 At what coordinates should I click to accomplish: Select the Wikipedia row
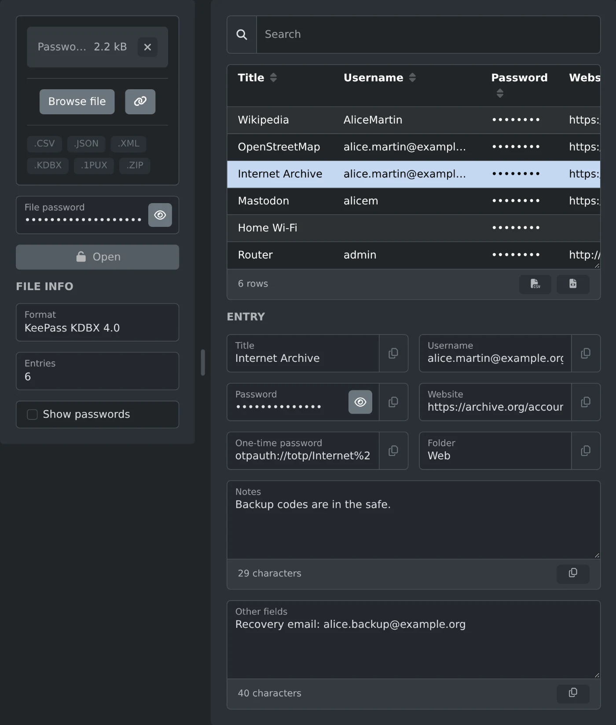tap(414, 120)
